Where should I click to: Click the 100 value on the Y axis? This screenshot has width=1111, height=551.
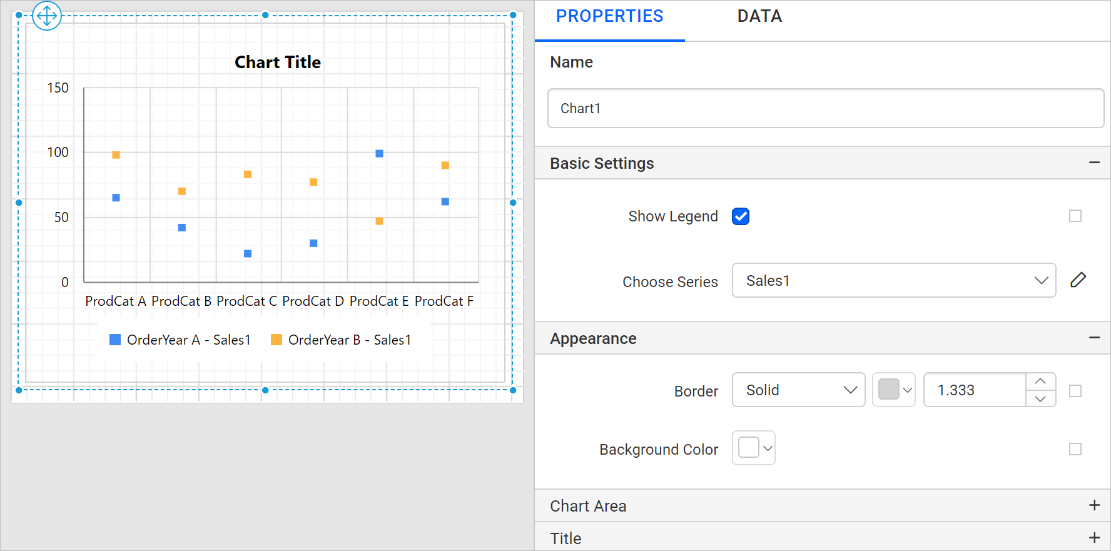[58, 152]
